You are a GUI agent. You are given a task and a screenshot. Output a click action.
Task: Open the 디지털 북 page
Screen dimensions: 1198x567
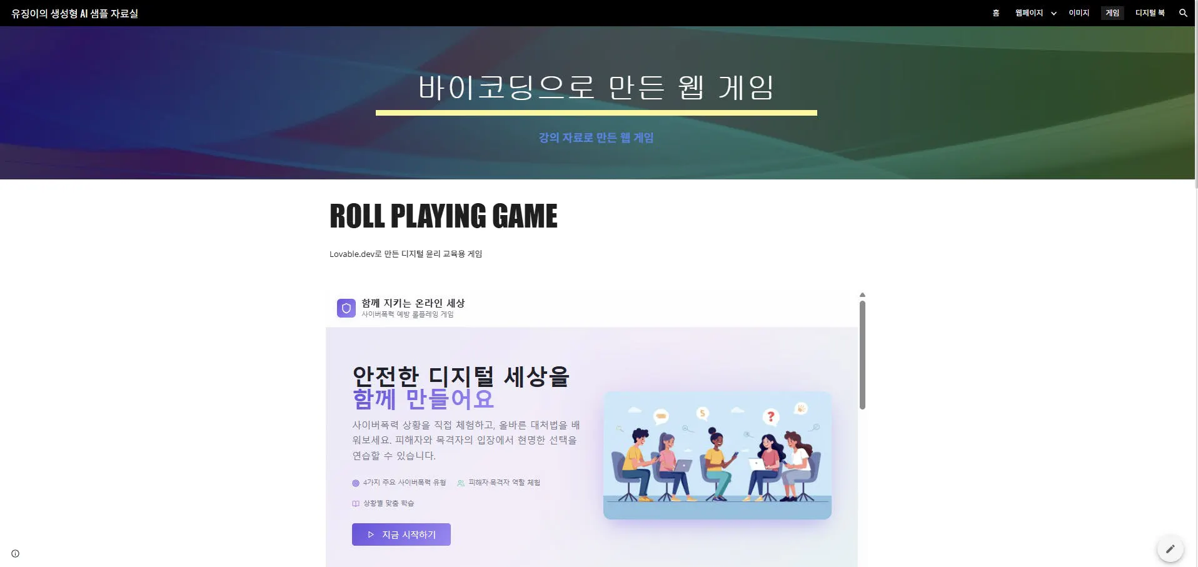(x=1150, y=13)
